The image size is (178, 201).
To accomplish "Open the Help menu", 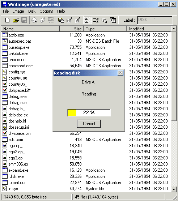I will [61, 11].
